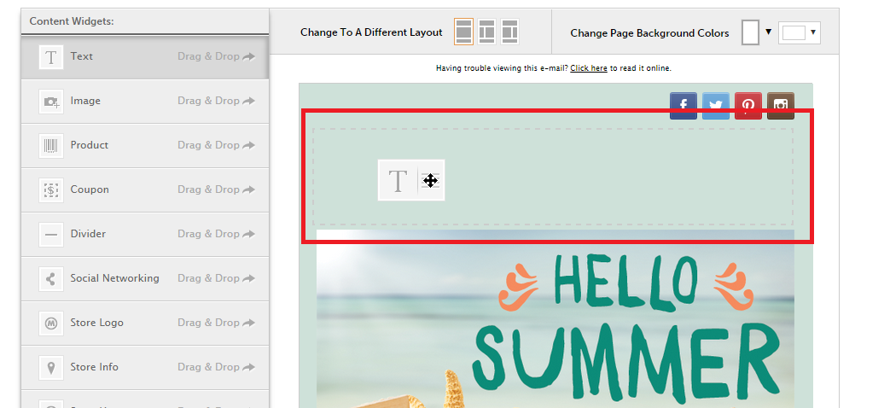The width and height of the screenshot is (890, 408).
Task: Pick the Divider widget icon
Action: click(x=51, y=235)
